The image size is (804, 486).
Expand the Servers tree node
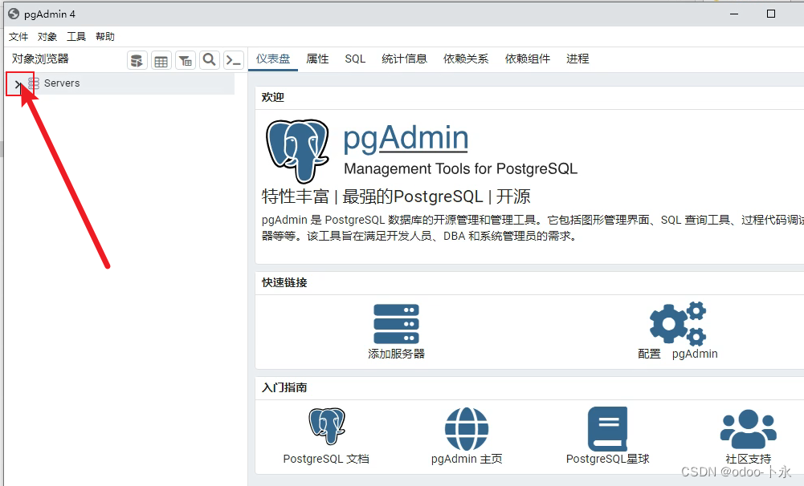[18, 84]
